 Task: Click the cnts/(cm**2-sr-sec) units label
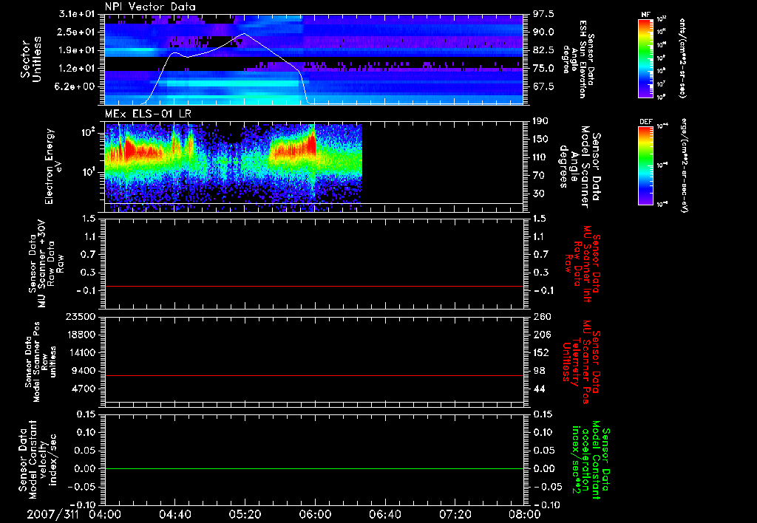pyautogui.click(x=682, y=58)
